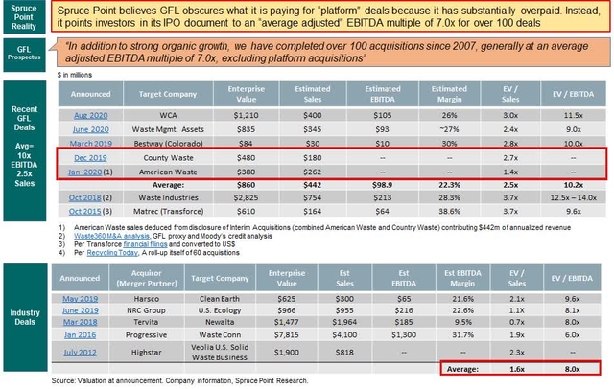This screenshot has width=614, height=389.
Task: Select the 31.7% Progressive margin cell
Action: (x=462, y=335)
